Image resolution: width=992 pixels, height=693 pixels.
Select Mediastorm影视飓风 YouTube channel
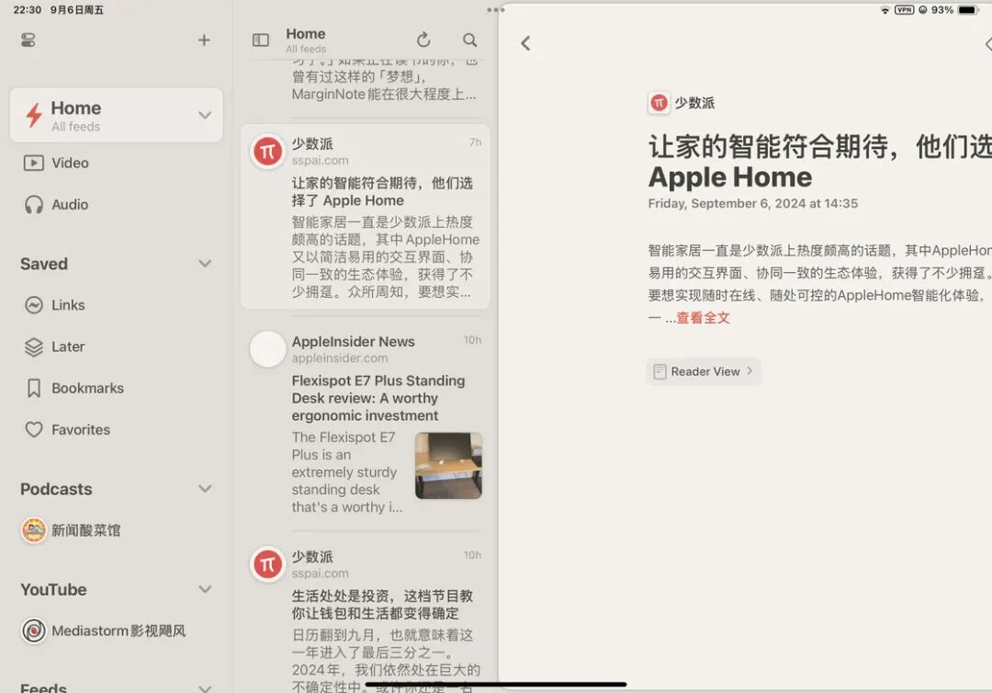pyautogui.click(x=117, y=631)
